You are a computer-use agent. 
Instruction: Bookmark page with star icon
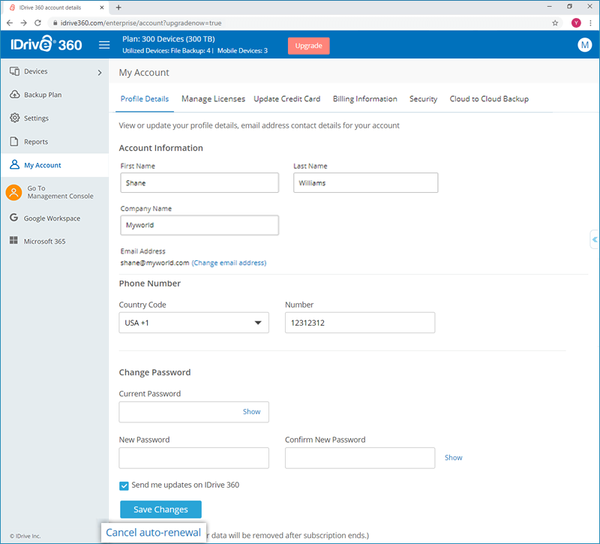click(555, 23)
